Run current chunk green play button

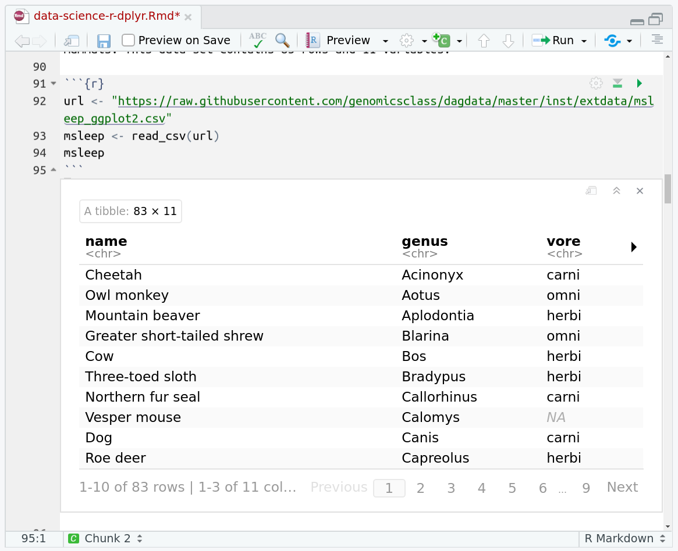tap(640, 83)
